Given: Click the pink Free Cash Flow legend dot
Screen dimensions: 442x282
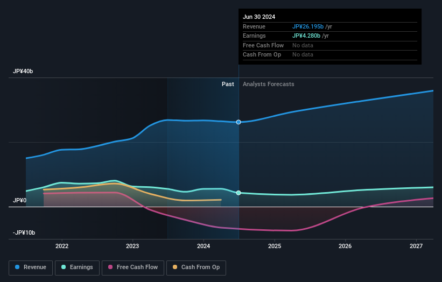Looking at the screenshot, I should [x=110, y=267].
